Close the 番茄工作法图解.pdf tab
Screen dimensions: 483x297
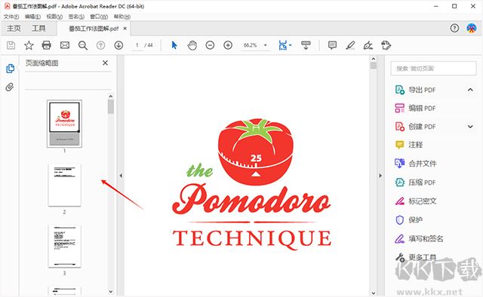tap(125, 29)
